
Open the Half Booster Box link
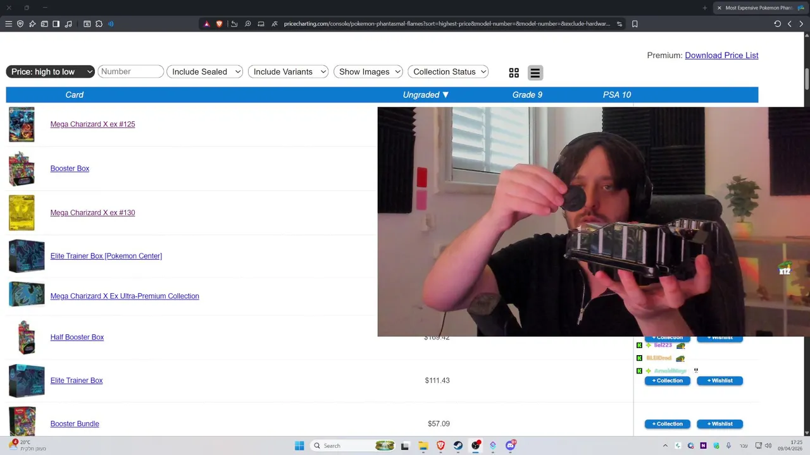(77, 337)
